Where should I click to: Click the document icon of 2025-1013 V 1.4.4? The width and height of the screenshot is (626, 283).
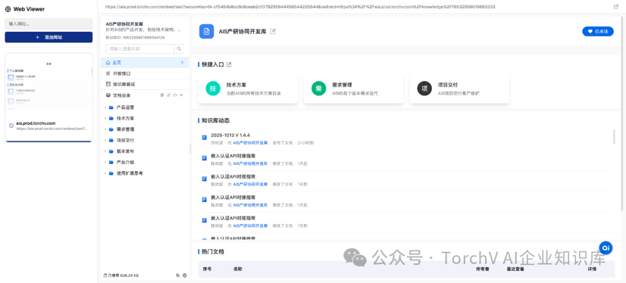tap(204, 138)
